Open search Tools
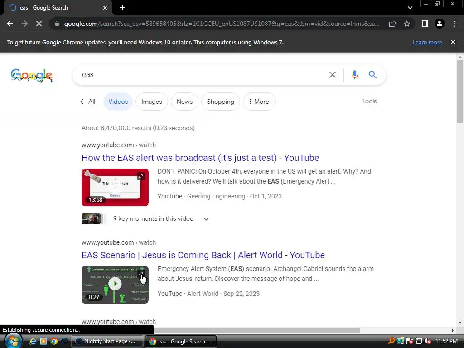 [x=370, y=101]
